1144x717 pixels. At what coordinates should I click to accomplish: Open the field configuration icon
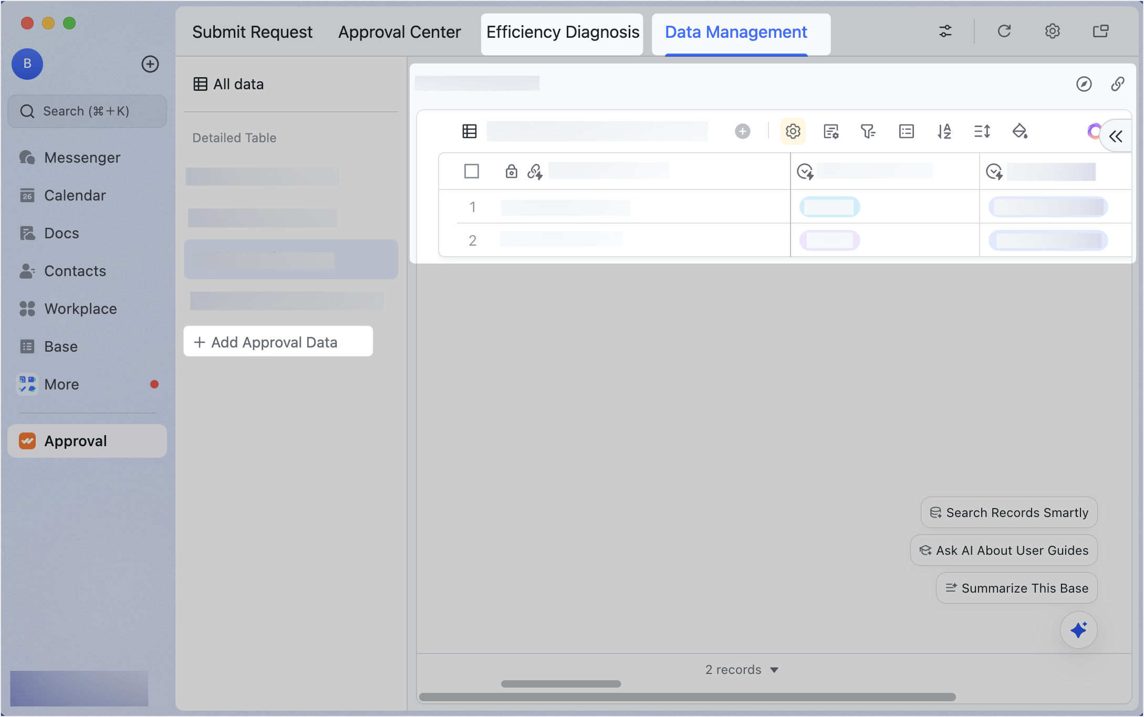tap(831, 131)
